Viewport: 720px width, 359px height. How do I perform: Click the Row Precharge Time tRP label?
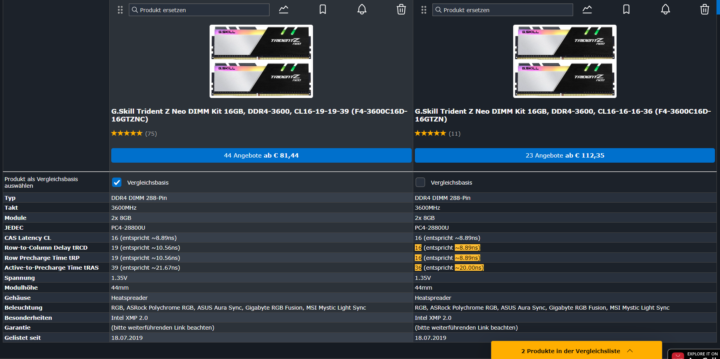click(x=42, y=258)
